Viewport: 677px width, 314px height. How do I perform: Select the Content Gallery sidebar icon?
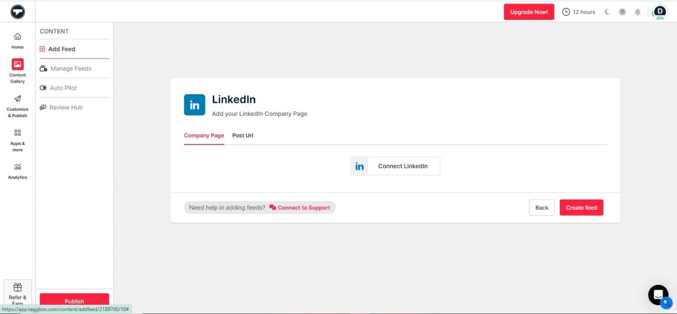17,70
